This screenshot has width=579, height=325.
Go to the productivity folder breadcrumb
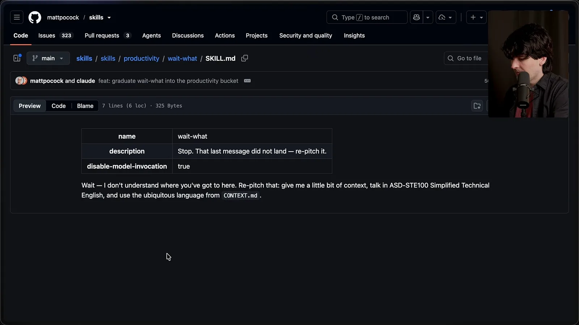pos(141,58)
